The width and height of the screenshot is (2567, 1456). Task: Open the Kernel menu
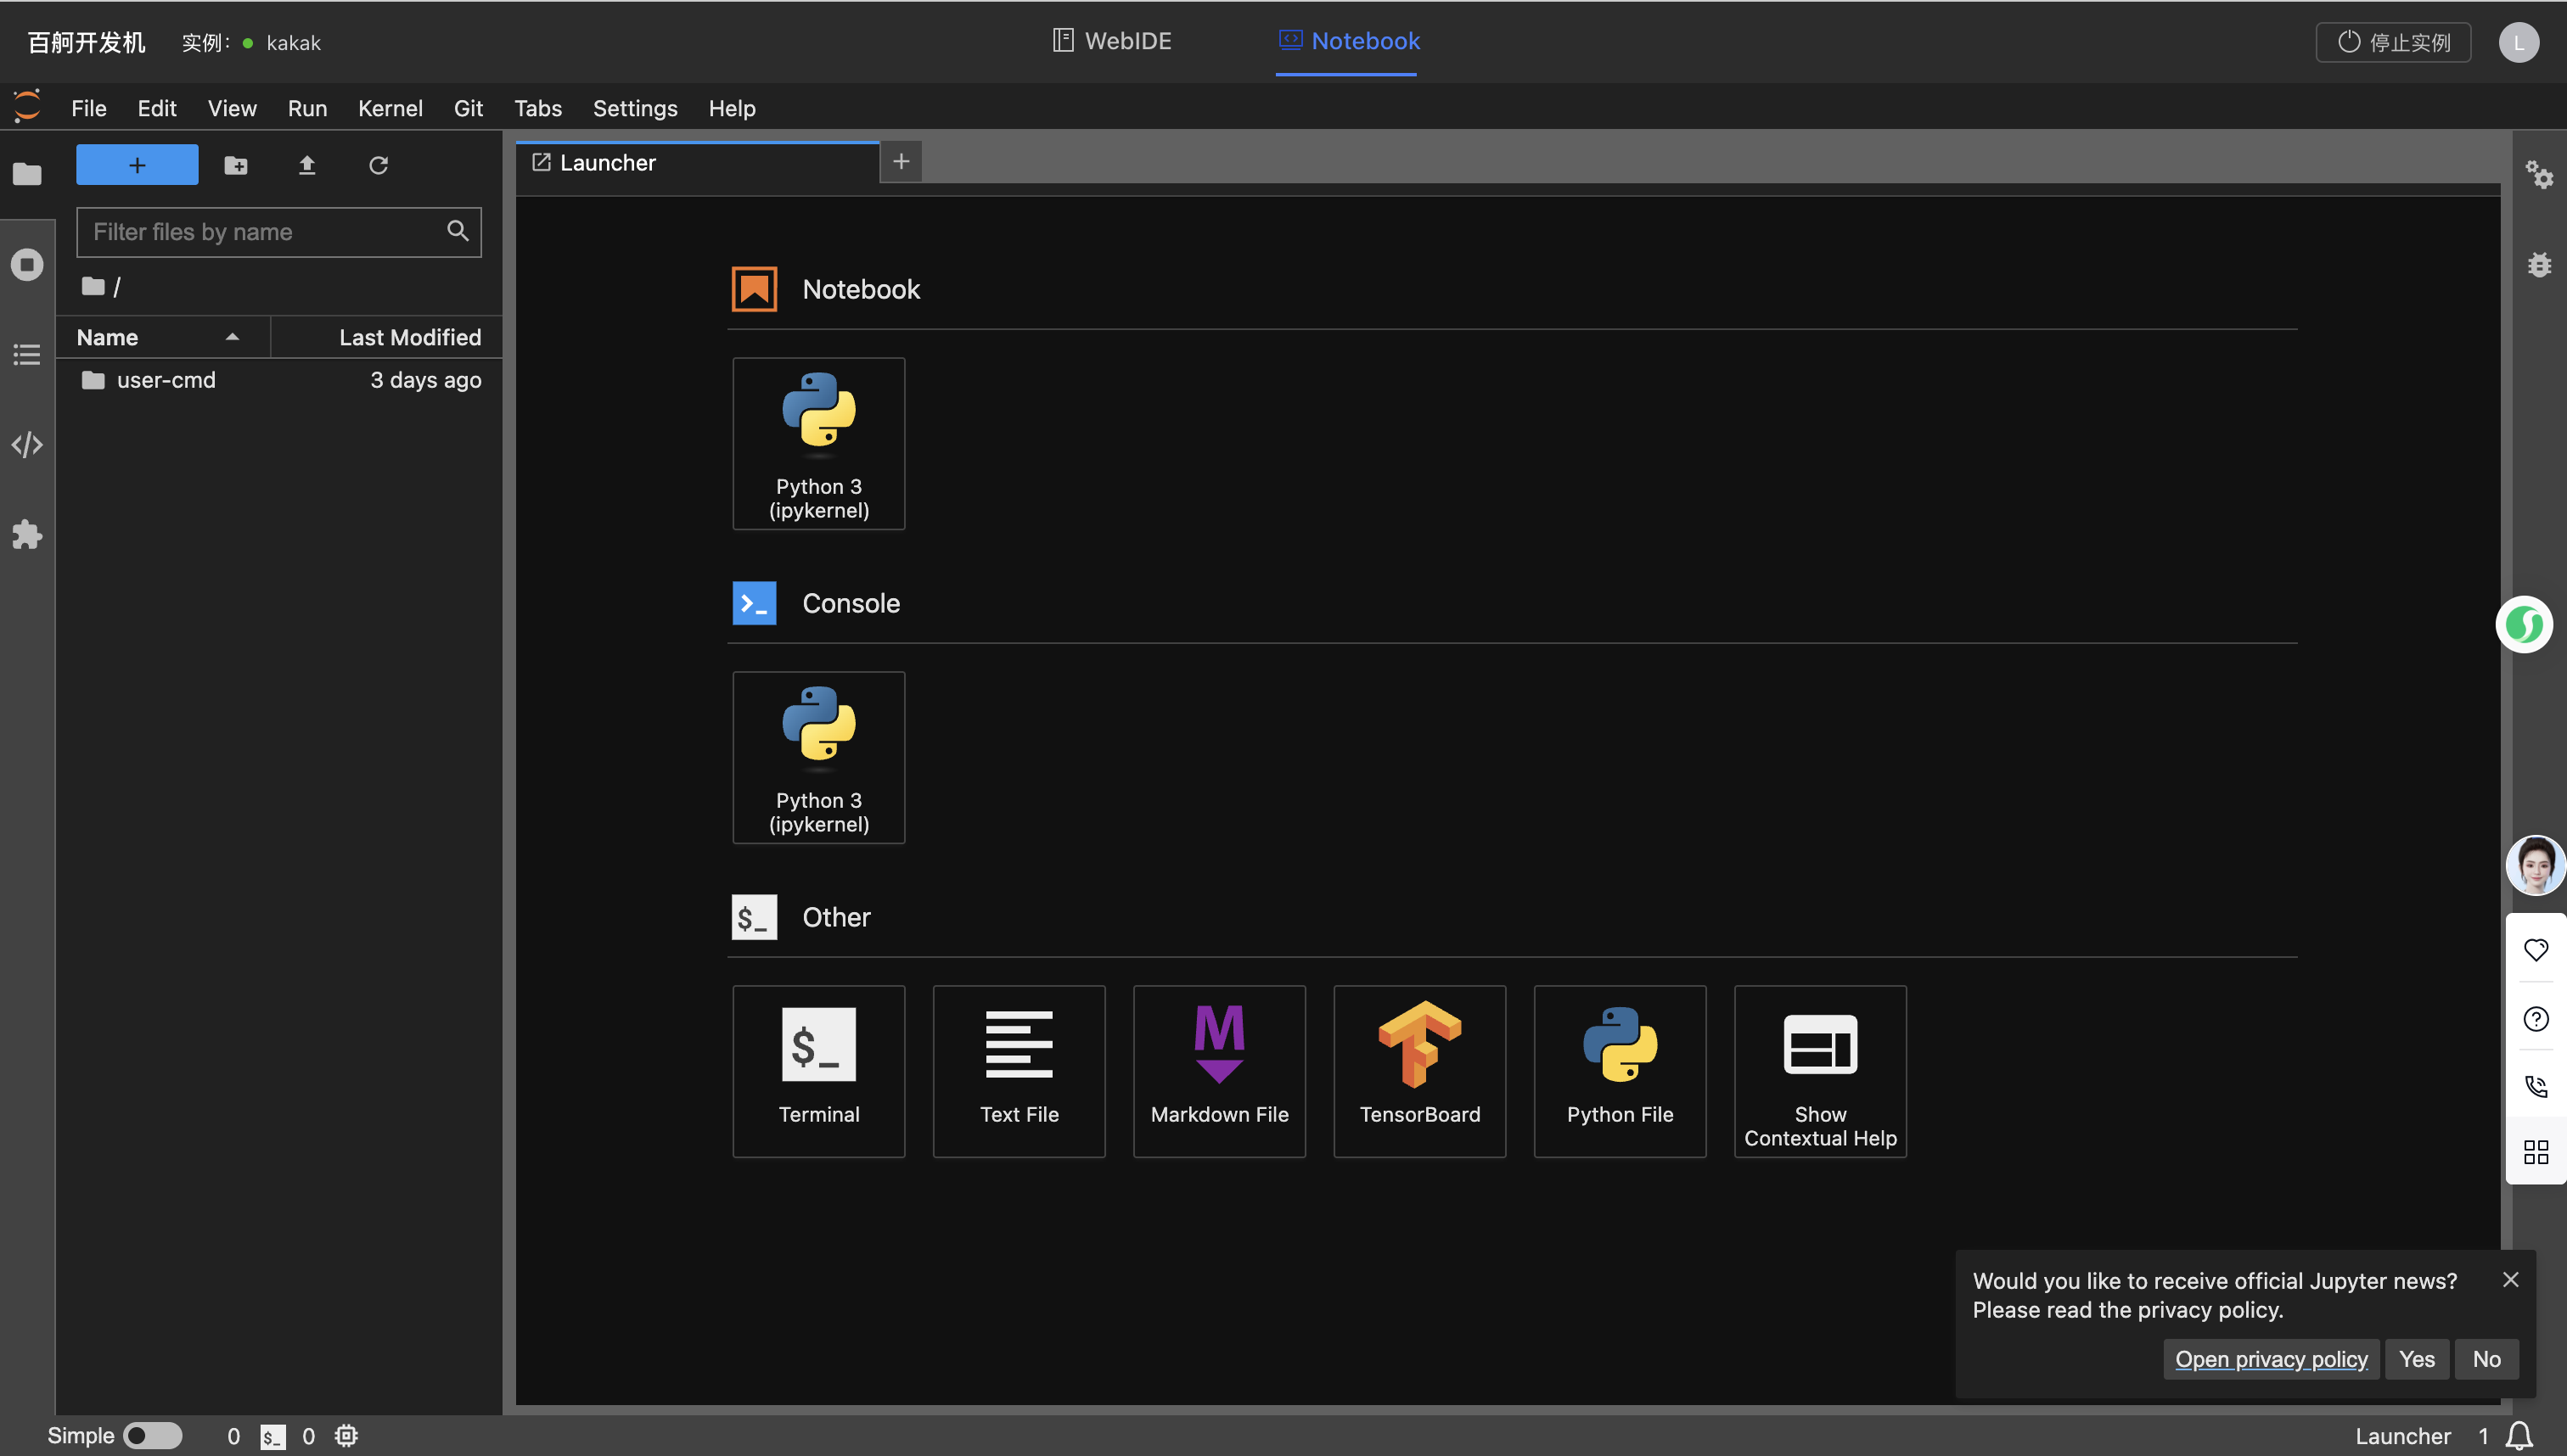tap(390, 108)
